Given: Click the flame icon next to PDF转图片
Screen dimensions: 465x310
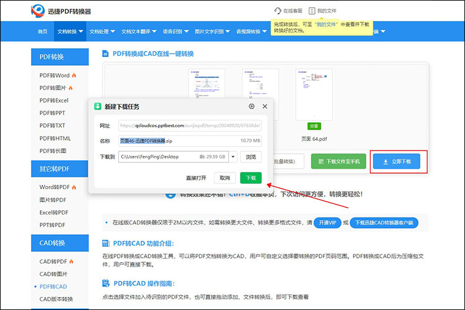Looking at the screenshot, I should click(x=71, y=88).
